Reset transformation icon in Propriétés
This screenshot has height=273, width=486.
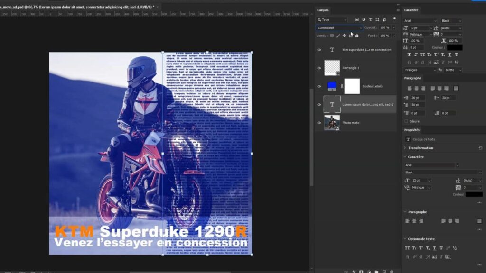click(480, 148)
